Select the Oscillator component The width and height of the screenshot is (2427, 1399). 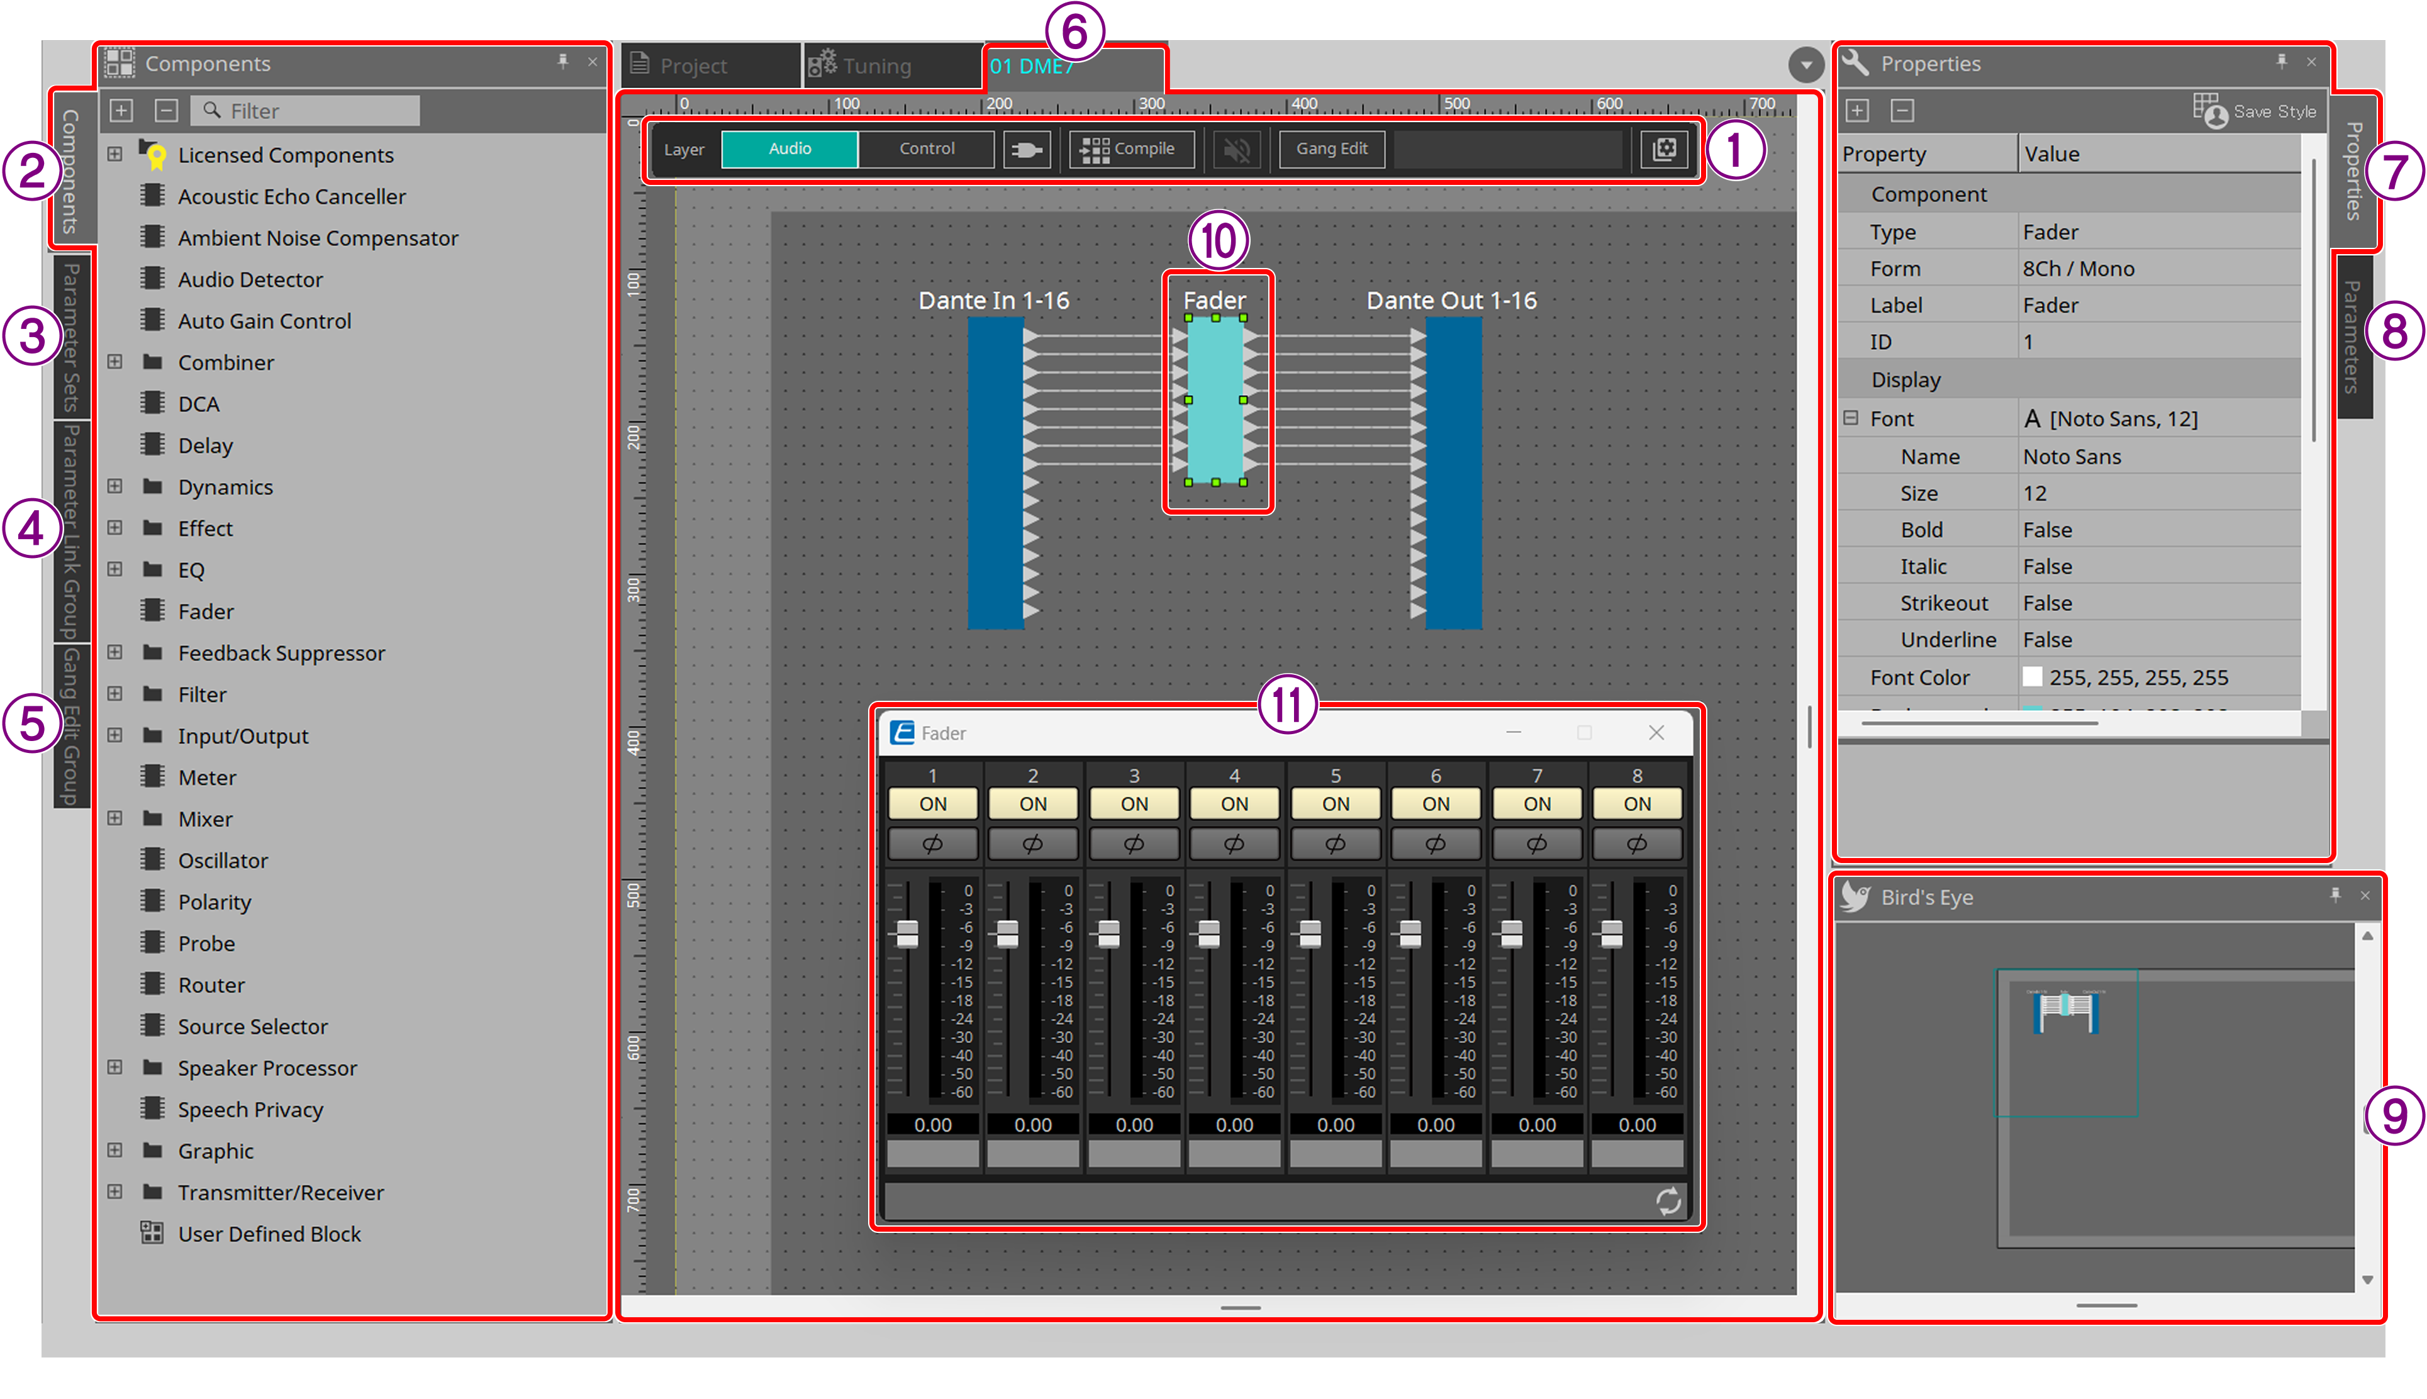pos(223,861)
